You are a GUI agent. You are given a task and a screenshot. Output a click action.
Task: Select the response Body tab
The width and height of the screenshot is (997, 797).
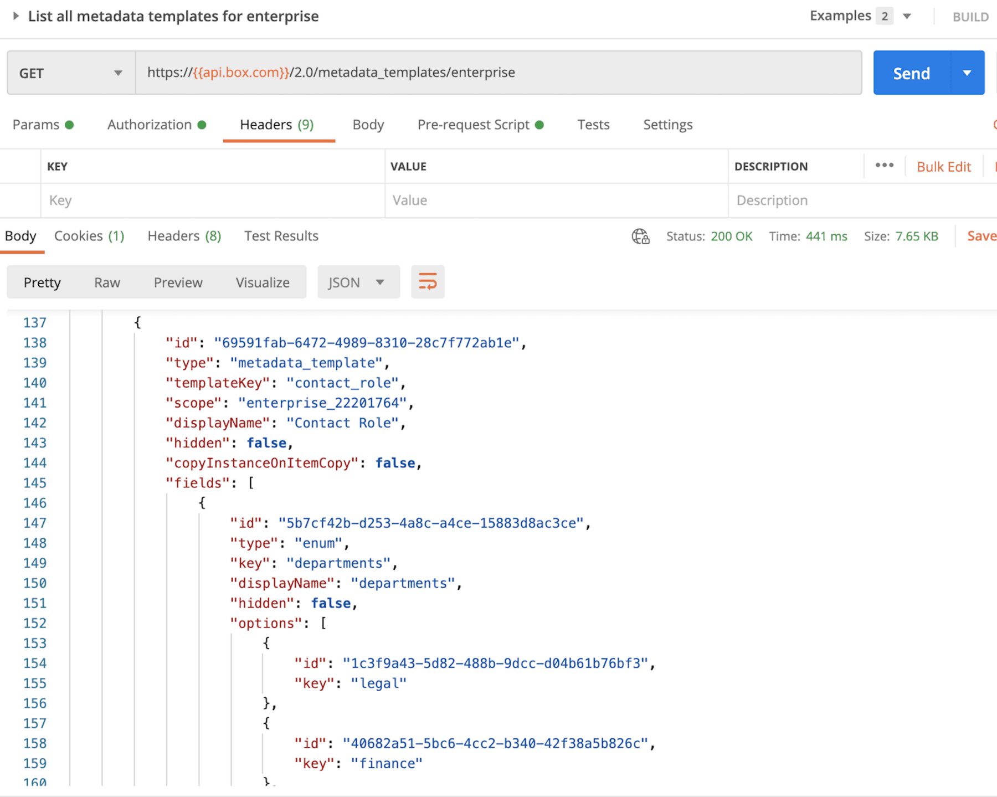[20, 236]
